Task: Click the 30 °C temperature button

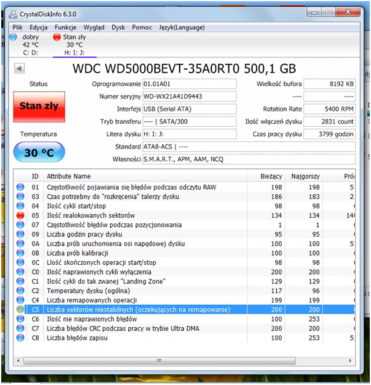Action: (39, 152)
